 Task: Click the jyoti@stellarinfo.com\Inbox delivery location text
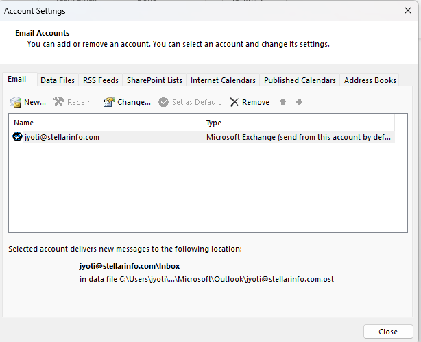click(130, 266)
